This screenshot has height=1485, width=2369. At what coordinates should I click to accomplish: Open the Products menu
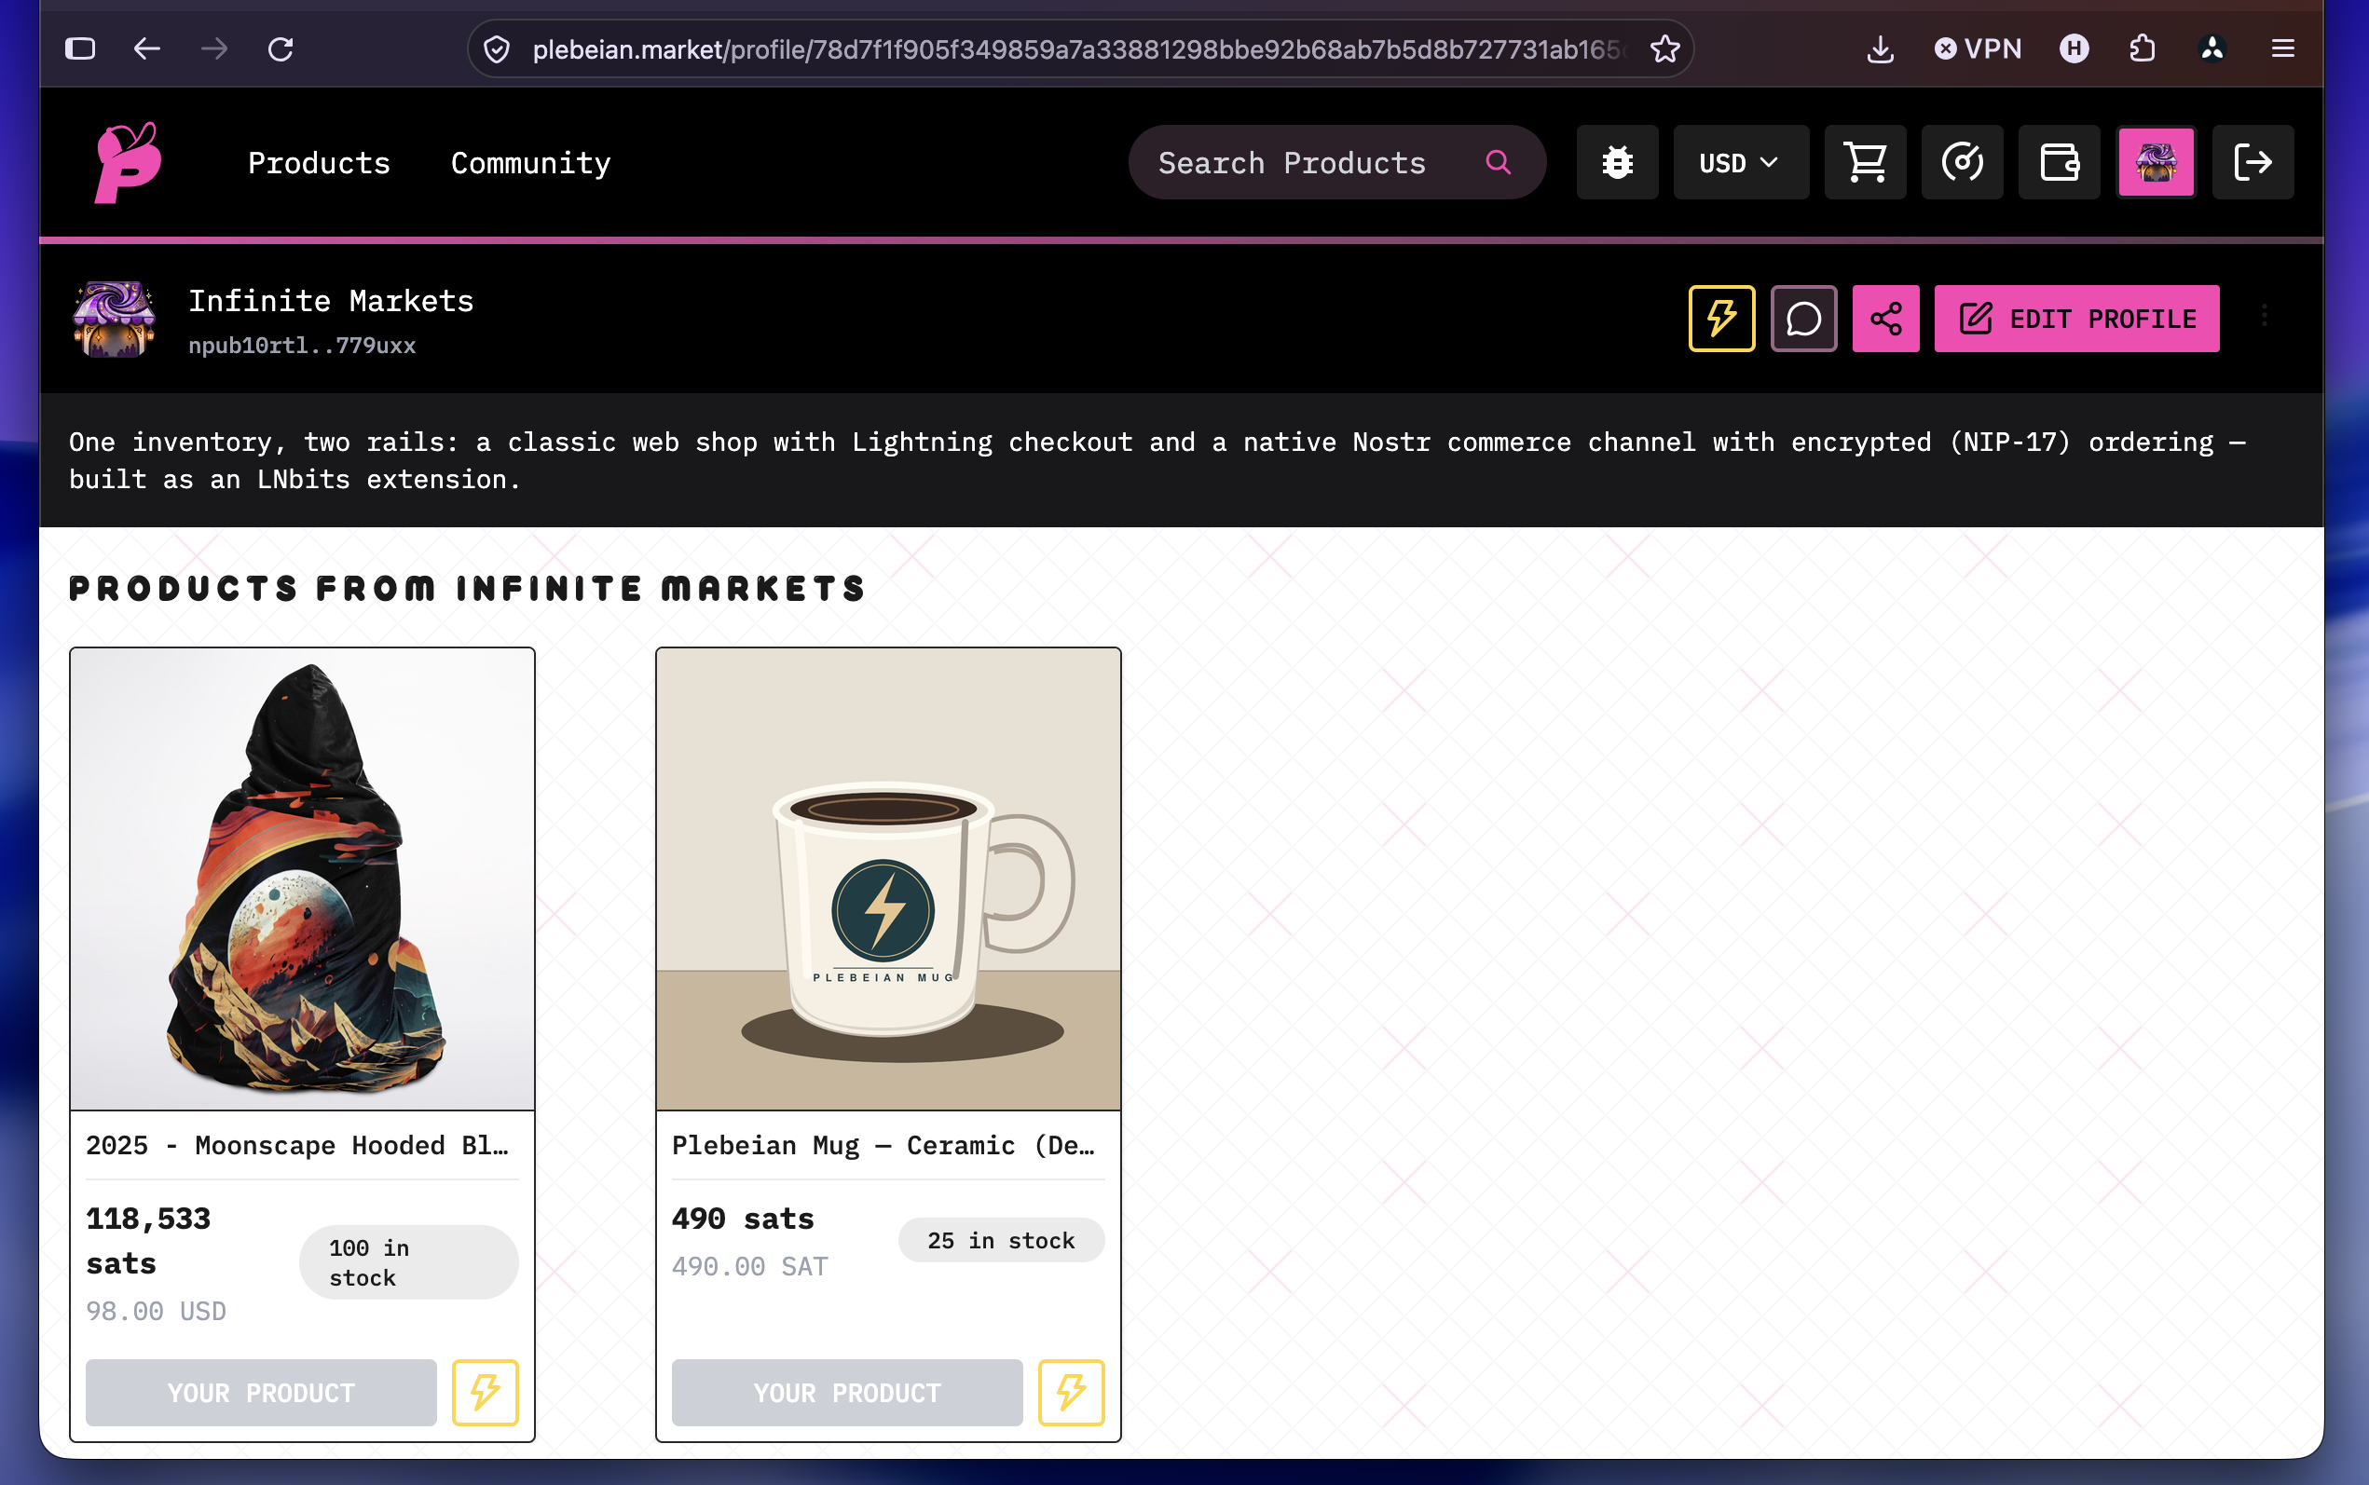[320, 163]
